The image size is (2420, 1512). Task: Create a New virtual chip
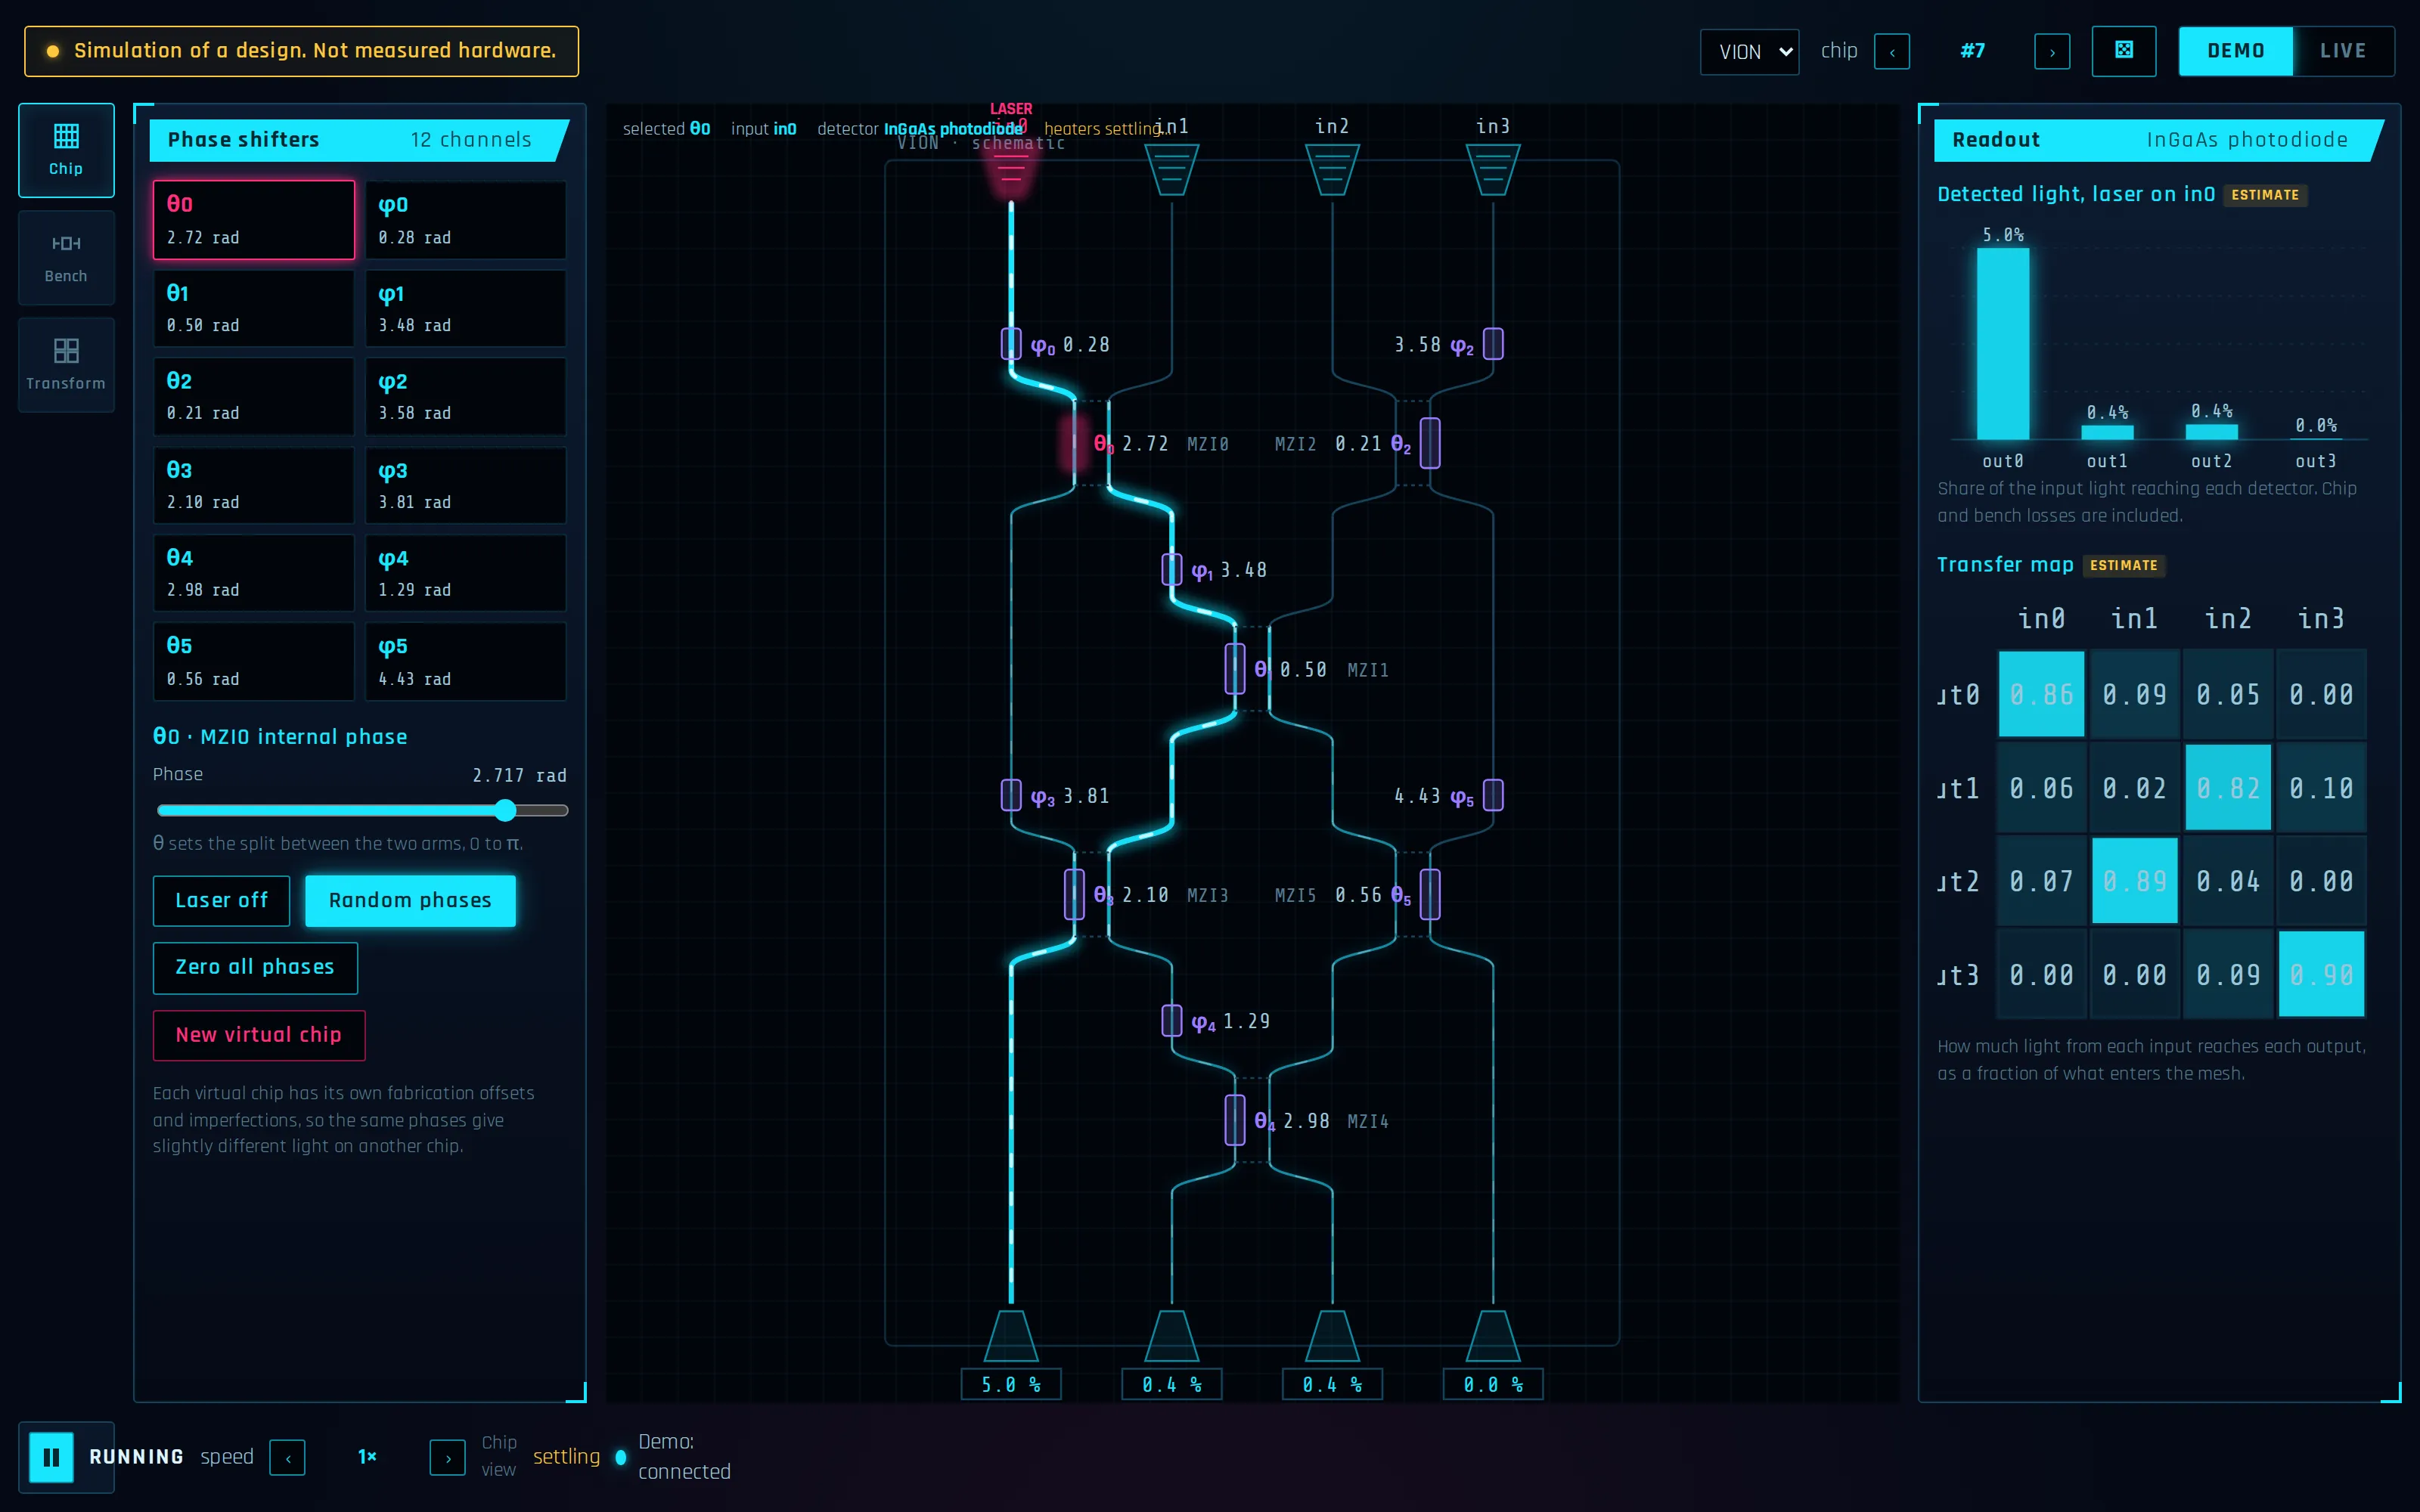(x=259, y=1035)
